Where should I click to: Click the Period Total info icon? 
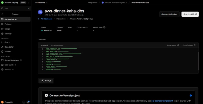104,27
